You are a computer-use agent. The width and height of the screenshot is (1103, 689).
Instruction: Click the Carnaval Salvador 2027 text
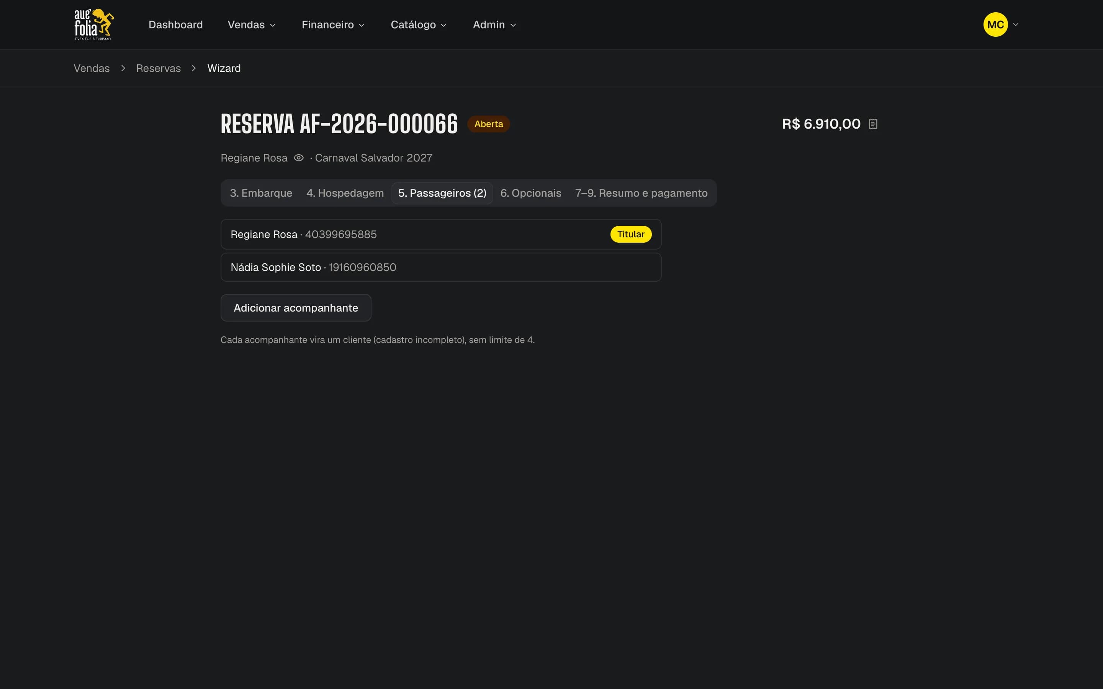(374, 158)
